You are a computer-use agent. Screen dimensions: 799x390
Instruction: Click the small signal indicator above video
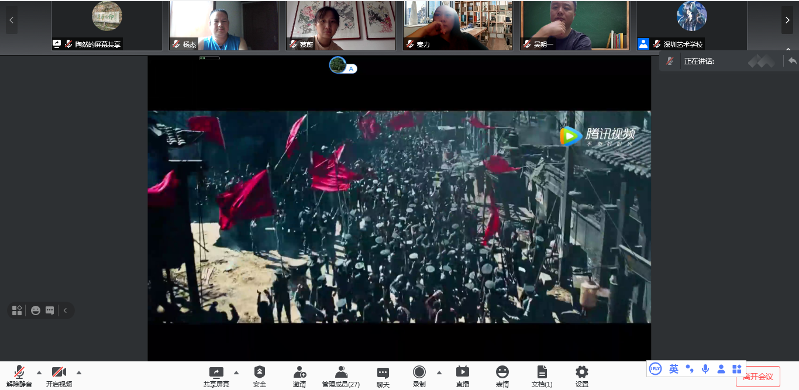(x=209, y=58)
